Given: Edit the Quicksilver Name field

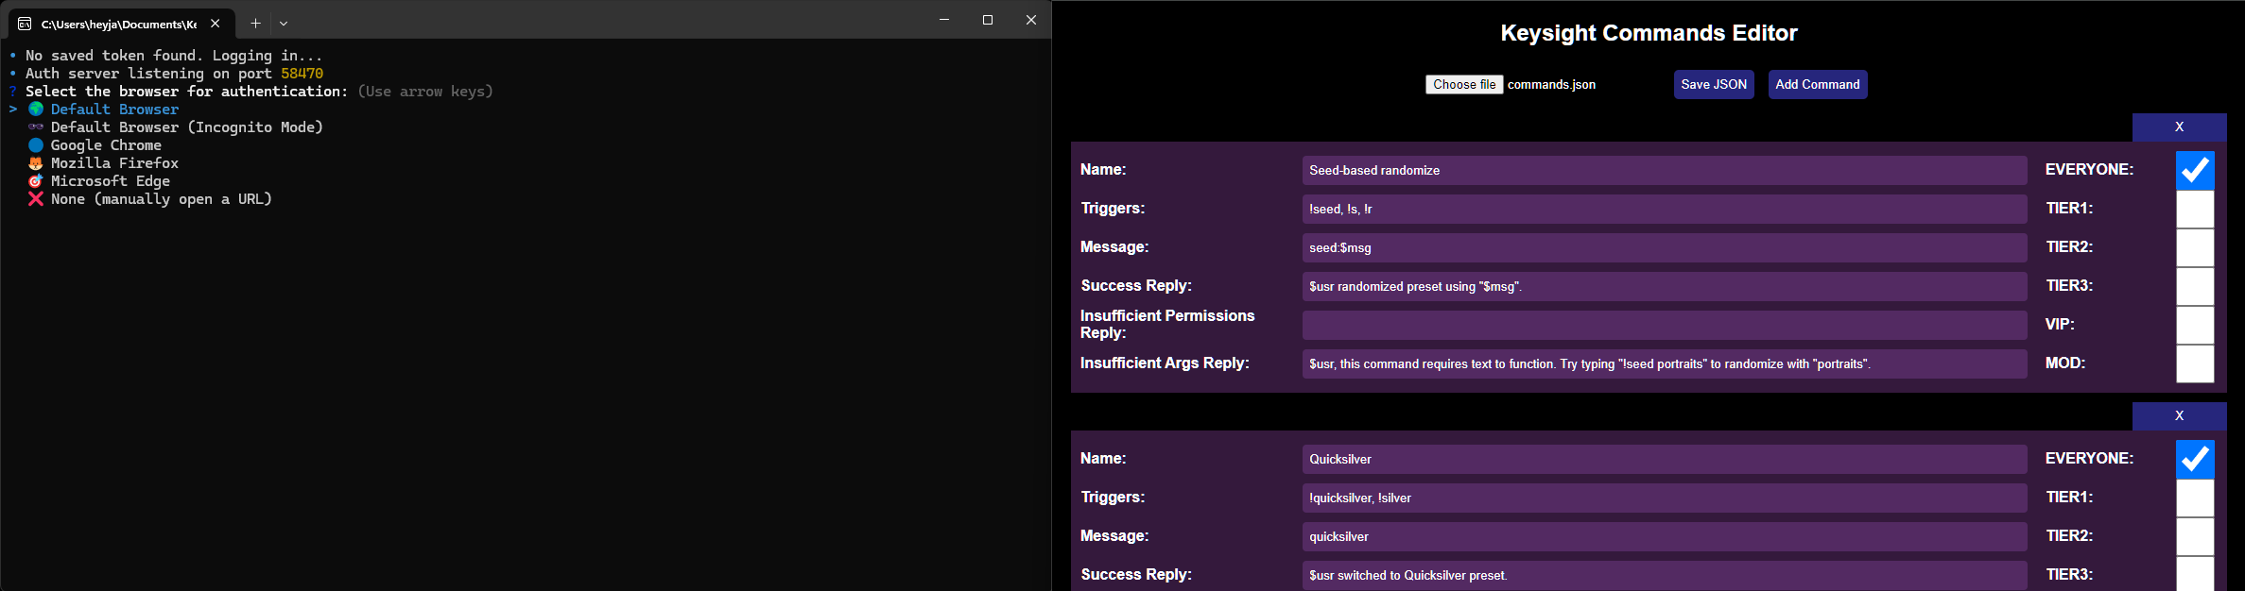Looking at the screenshot, I should [1665, 460].
